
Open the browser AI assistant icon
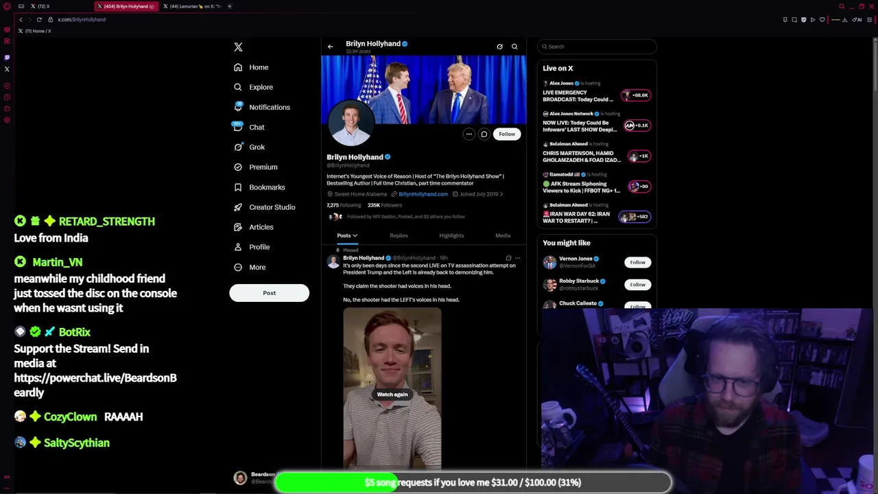(857, 20)
